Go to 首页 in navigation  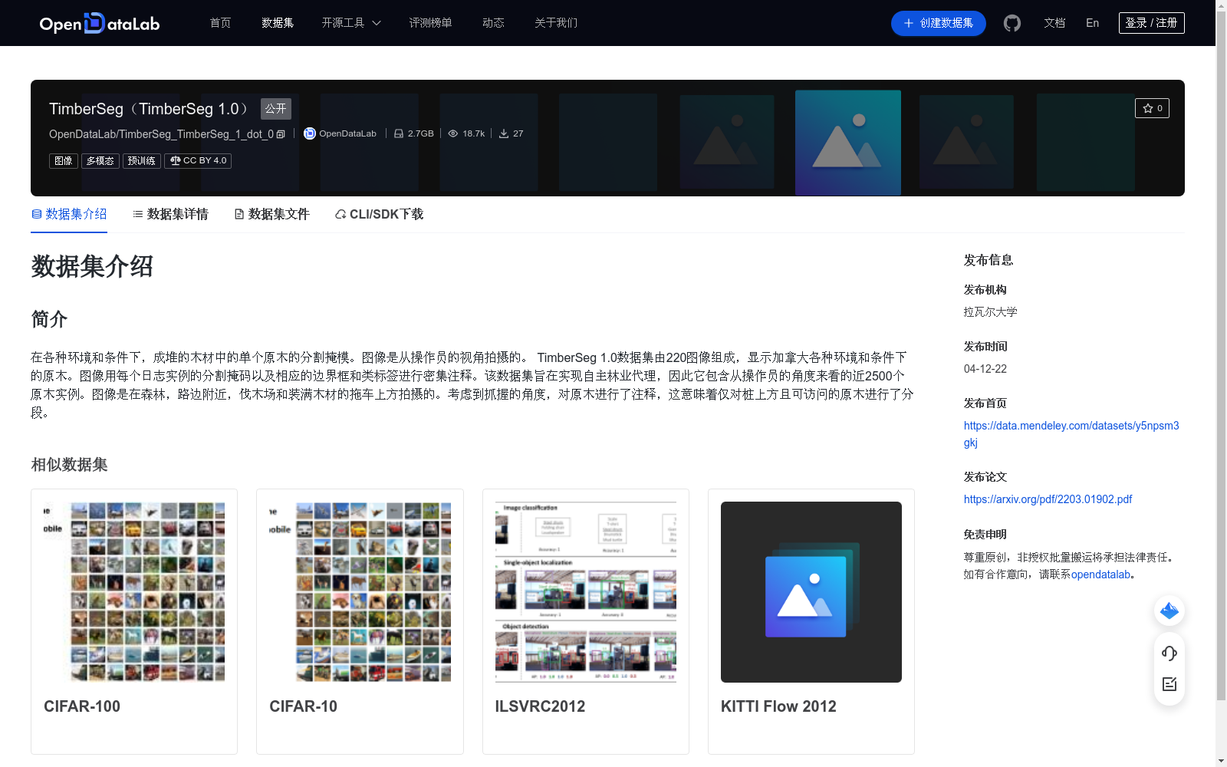pyautogui.click(x=220, y=23)
